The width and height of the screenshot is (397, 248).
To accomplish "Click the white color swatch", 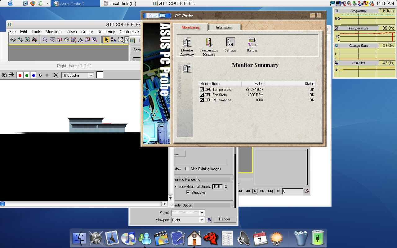I will click(100, 75).
